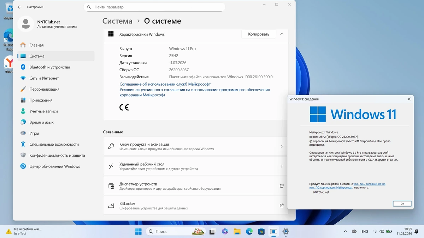Open Приложения section

pyautogui.click(x=56, y=100)
